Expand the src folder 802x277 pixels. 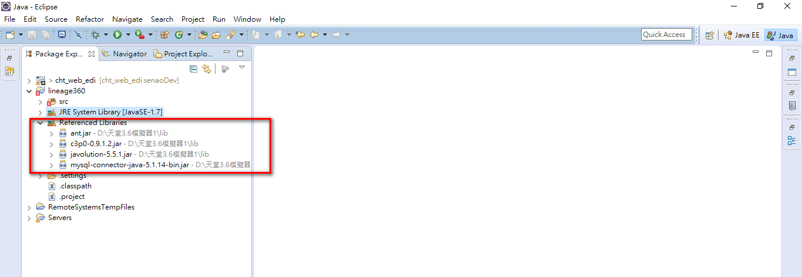click(x=40, y=102)
